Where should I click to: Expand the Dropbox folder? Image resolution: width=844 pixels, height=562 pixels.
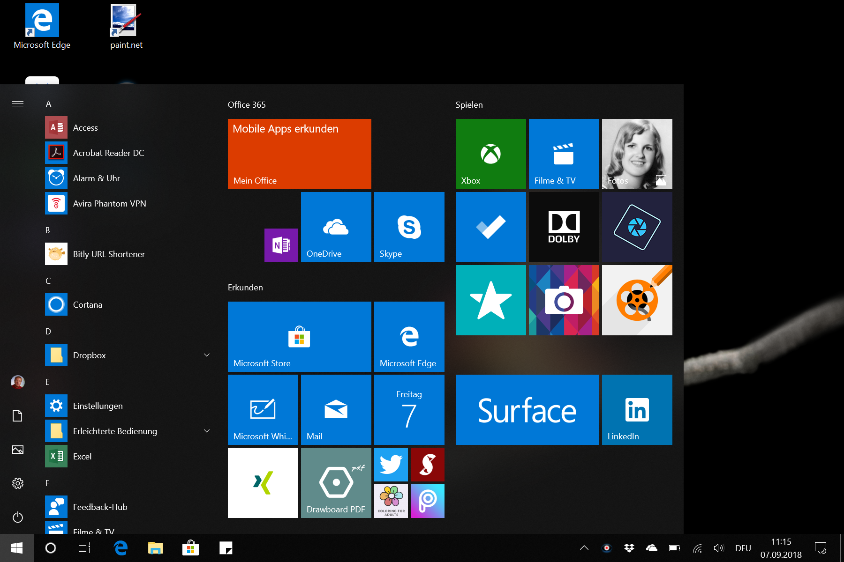[207, 355]
